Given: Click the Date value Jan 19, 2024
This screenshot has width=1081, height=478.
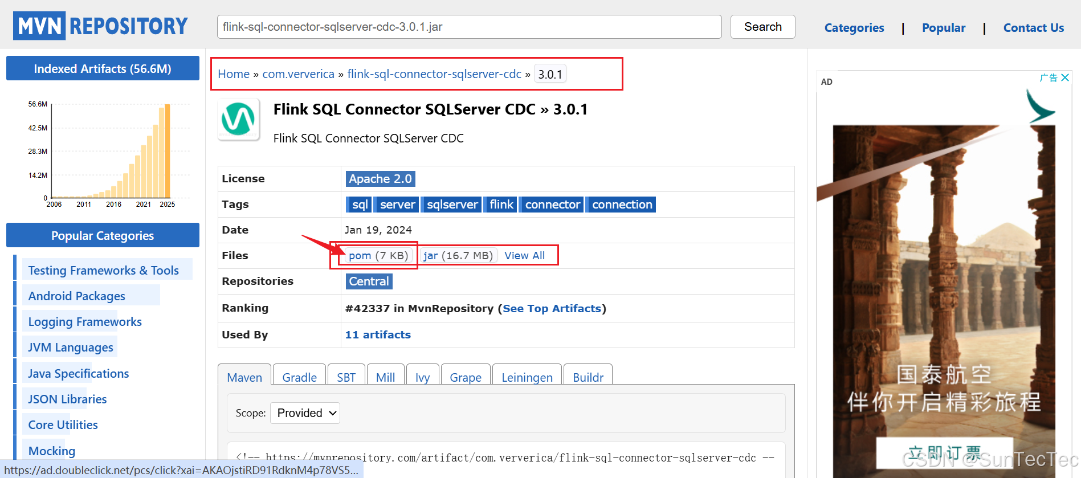Looking at the screenshot, I should (x=378, y=230).
